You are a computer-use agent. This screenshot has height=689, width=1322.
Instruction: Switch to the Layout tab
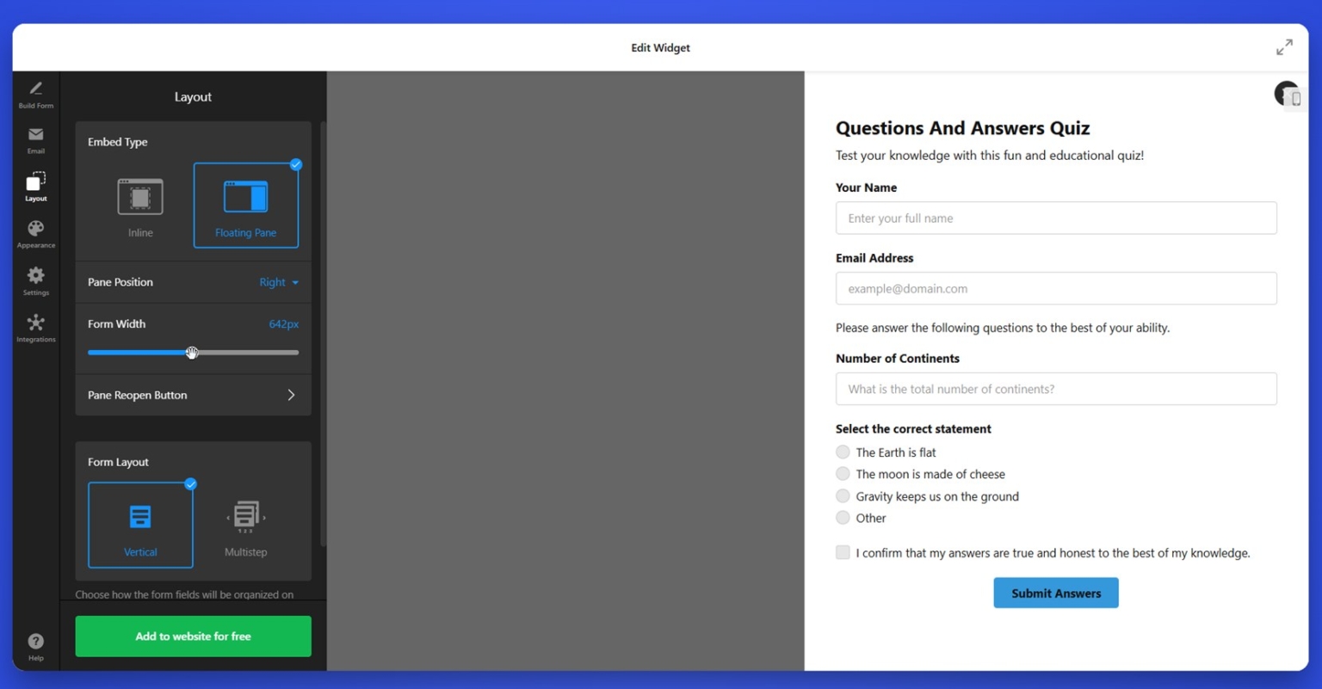pos(35,187)
